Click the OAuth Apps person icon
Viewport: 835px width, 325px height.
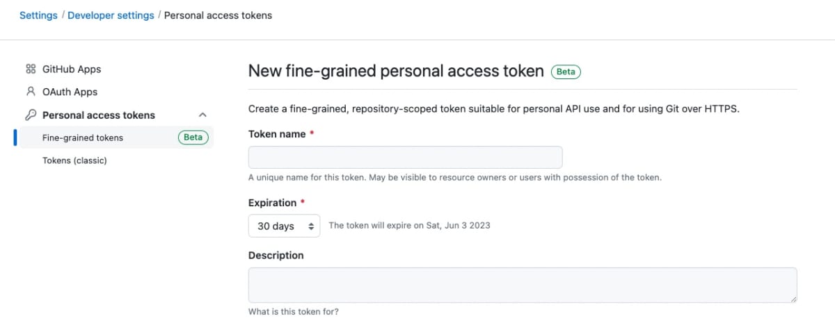31,92
